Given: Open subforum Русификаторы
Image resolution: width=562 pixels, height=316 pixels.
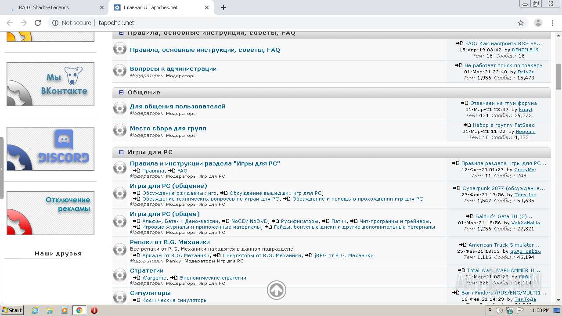Looking at the screenshot, I should [x=300, y=221].
